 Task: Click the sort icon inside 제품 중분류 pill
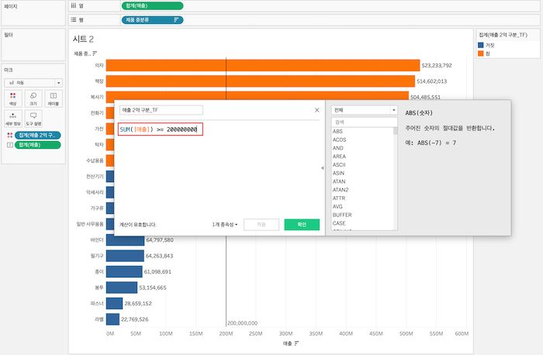coord(176,20)
